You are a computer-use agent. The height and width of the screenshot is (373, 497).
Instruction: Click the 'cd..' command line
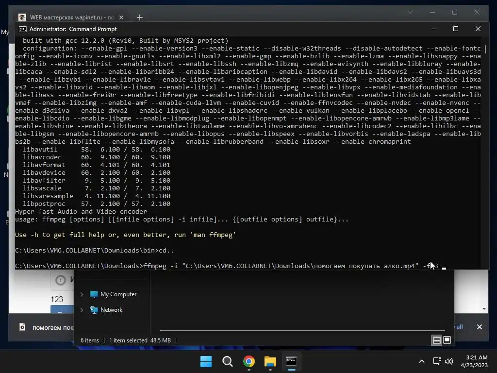pos(95,251)
